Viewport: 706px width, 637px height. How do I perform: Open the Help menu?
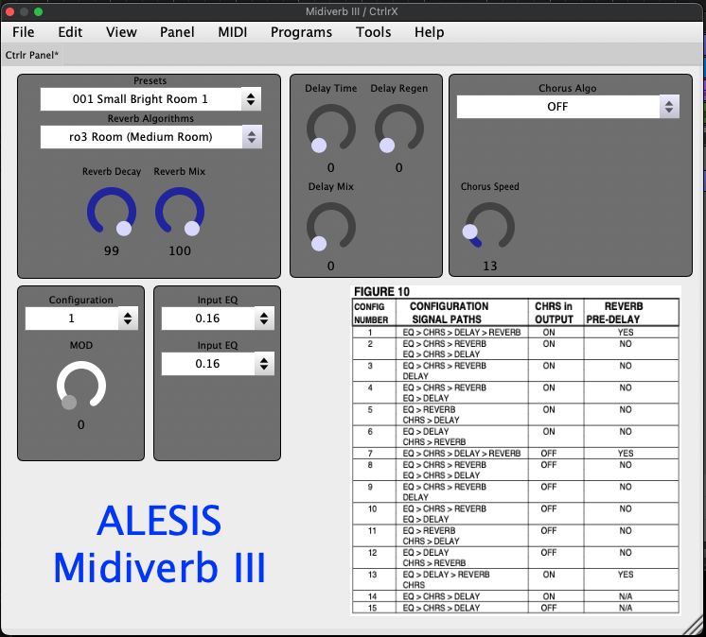(x=429, y=32)
